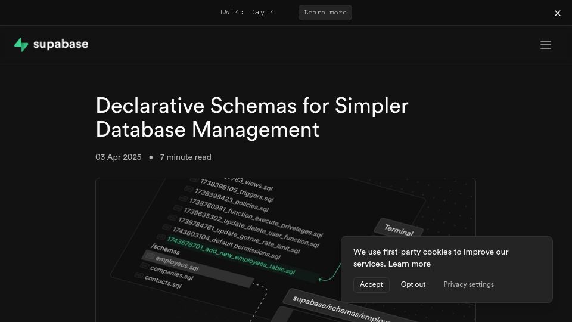Screen dimensions: 572x322
Task: Click the article title Declarative Schemas heading
Action: click(x=251, y=117)
